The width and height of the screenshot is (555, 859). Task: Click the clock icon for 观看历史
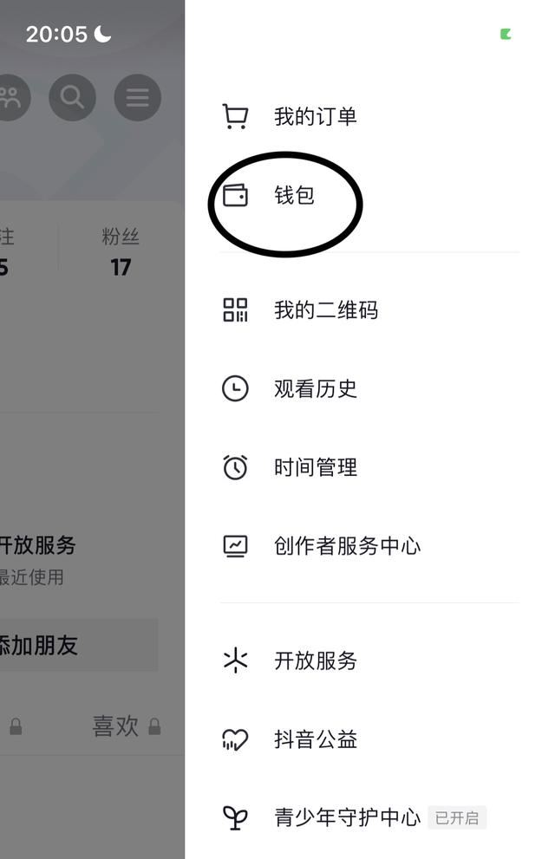pyautogui.click(x=234, y=388)
